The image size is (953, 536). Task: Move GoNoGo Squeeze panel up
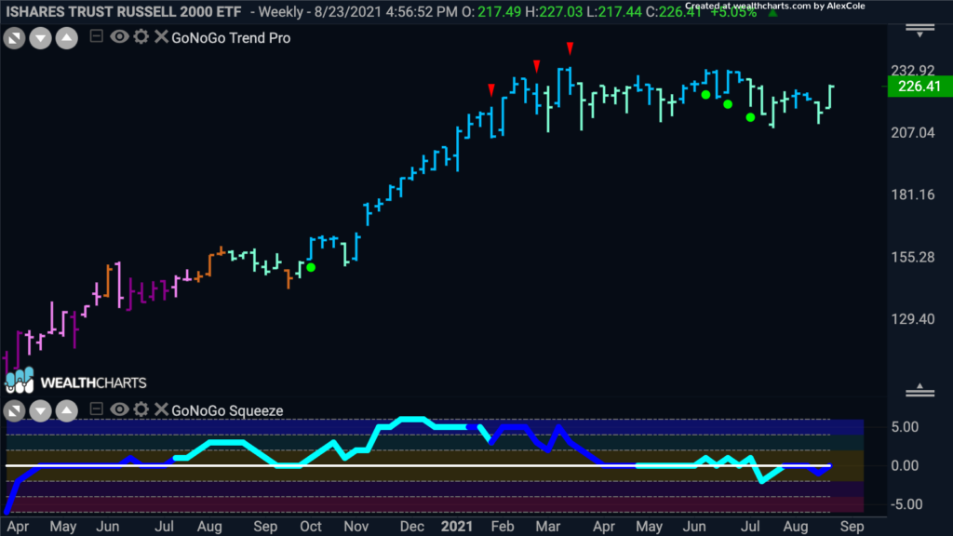pyautogui.click(x=67, y=411)
